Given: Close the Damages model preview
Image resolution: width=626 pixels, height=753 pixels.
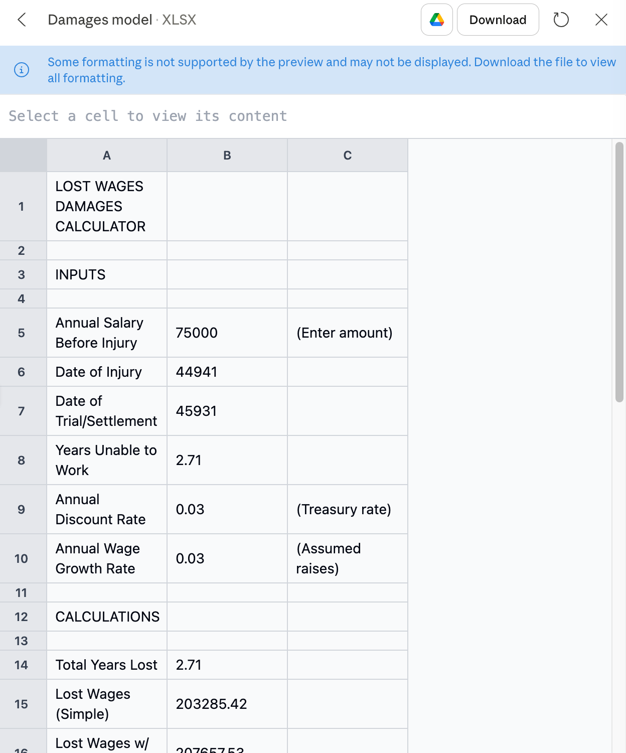Looking at the screenshot, I should [x=601, y=20].
